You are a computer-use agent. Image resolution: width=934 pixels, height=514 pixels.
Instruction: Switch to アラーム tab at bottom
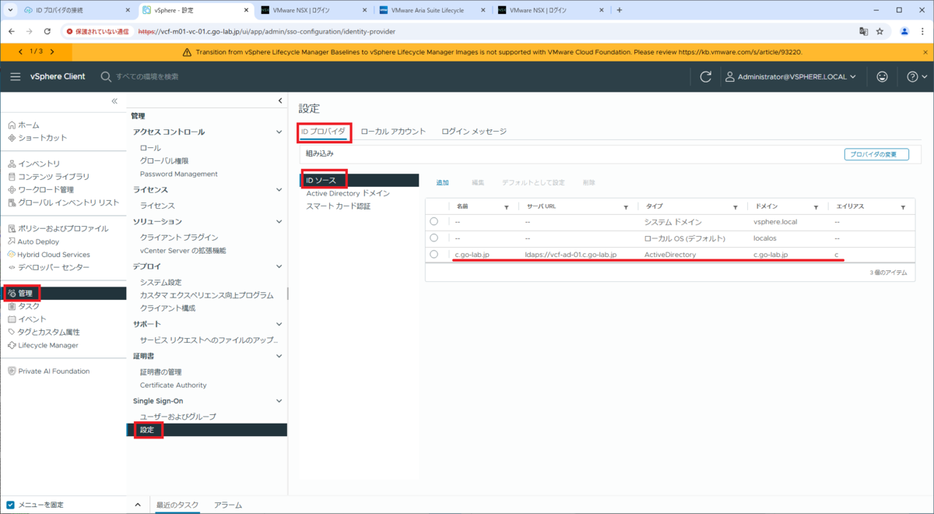228,505
